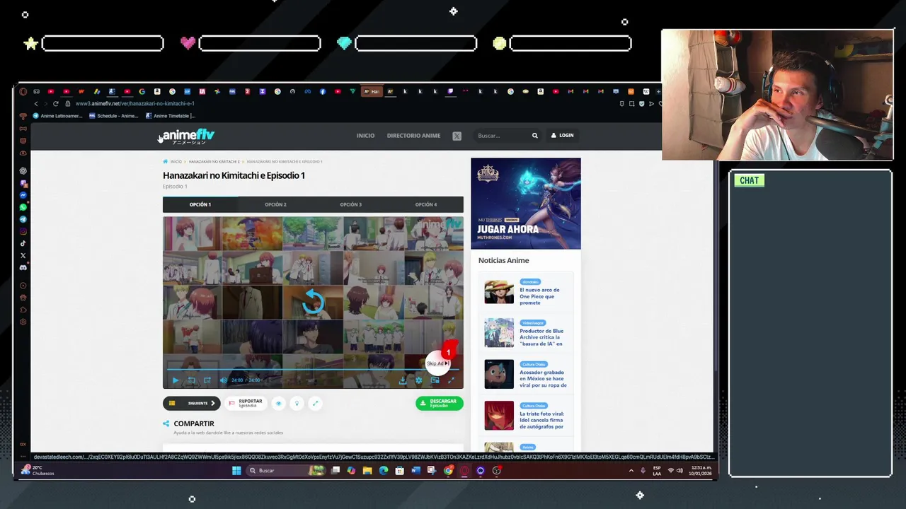Click REPORTAR Episodio button
Image resolution: width=906 pixels, height=509 pixels.
tap(246, 403)
